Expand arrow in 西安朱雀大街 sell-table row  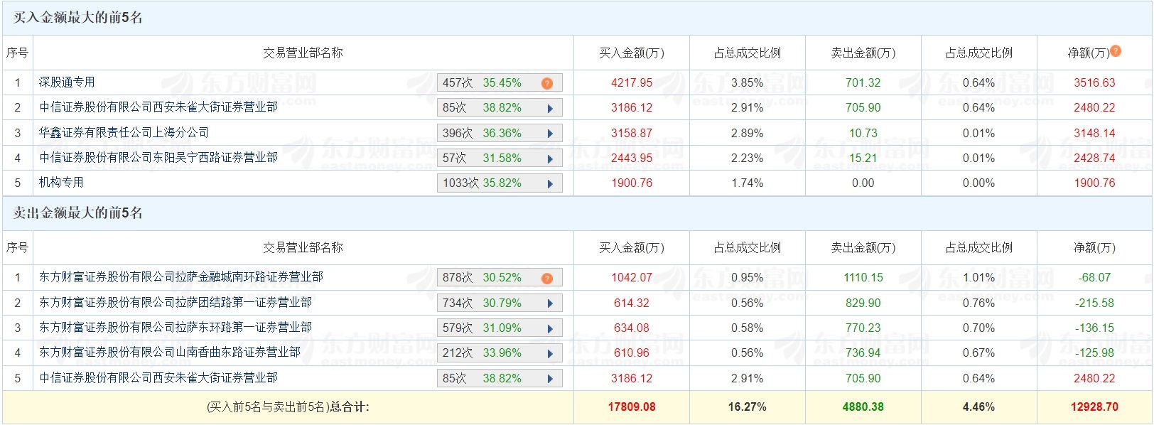pyautogui.click(x=550, y=379)
